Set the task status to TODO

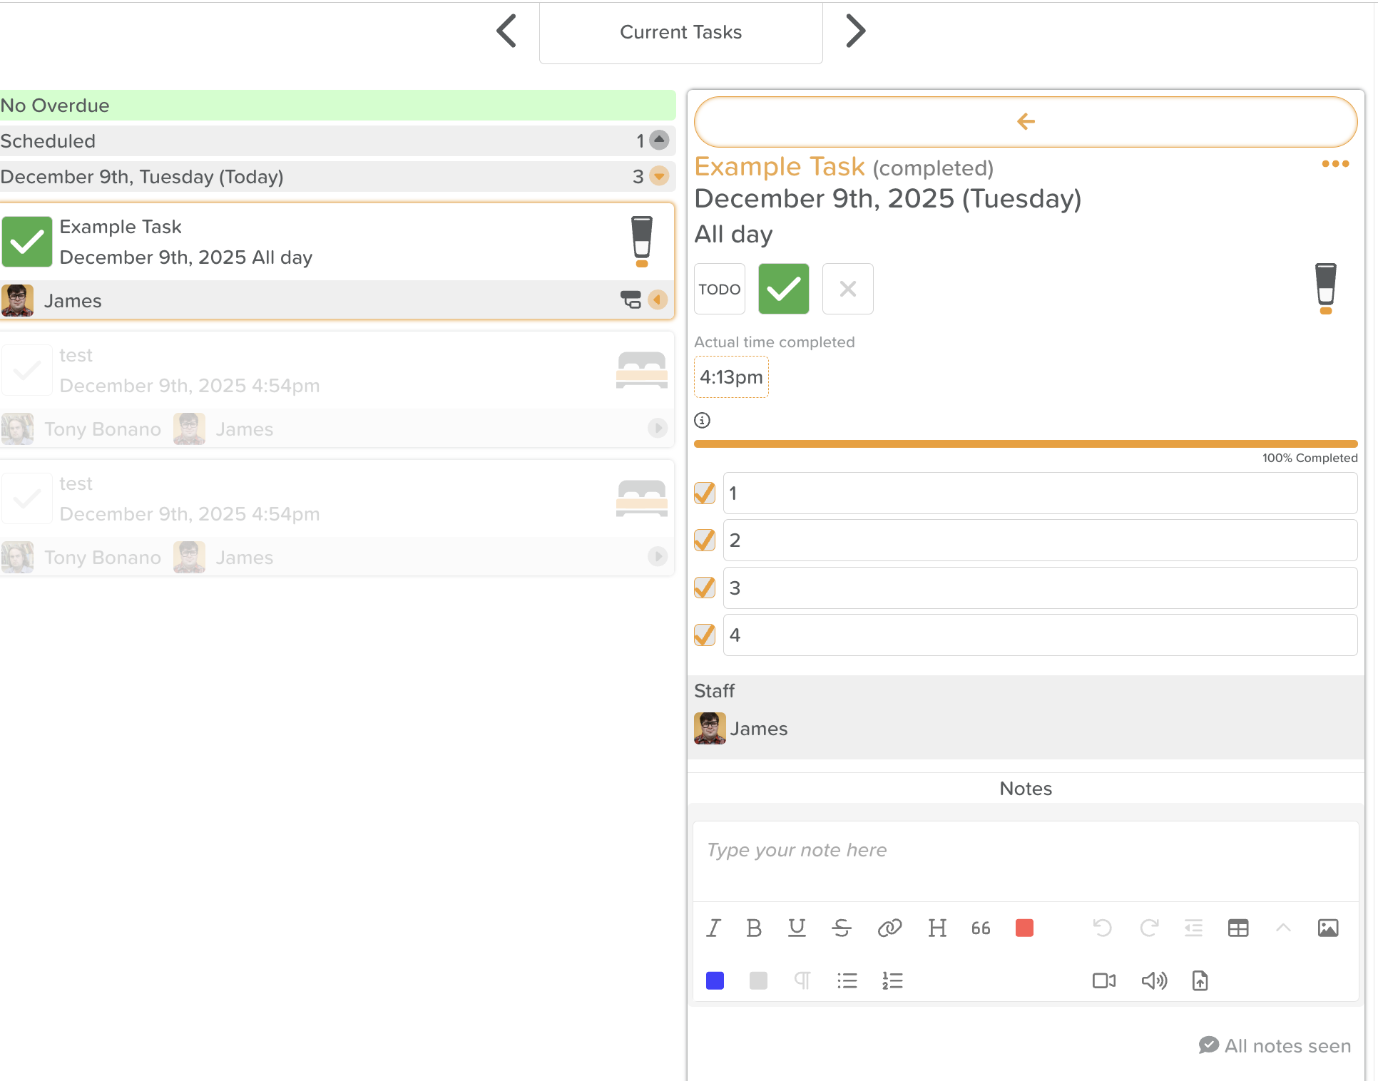tap(719, 289)
